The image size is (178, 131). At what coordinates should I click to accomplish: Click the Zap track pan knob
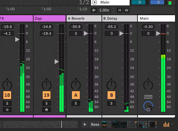(47, 84)
